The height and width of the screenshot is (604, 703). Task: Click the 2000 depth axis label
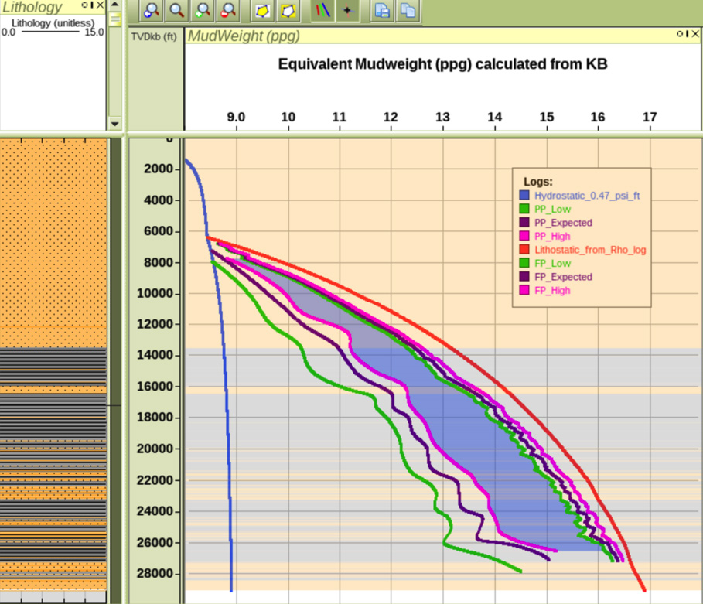[159, 169]
